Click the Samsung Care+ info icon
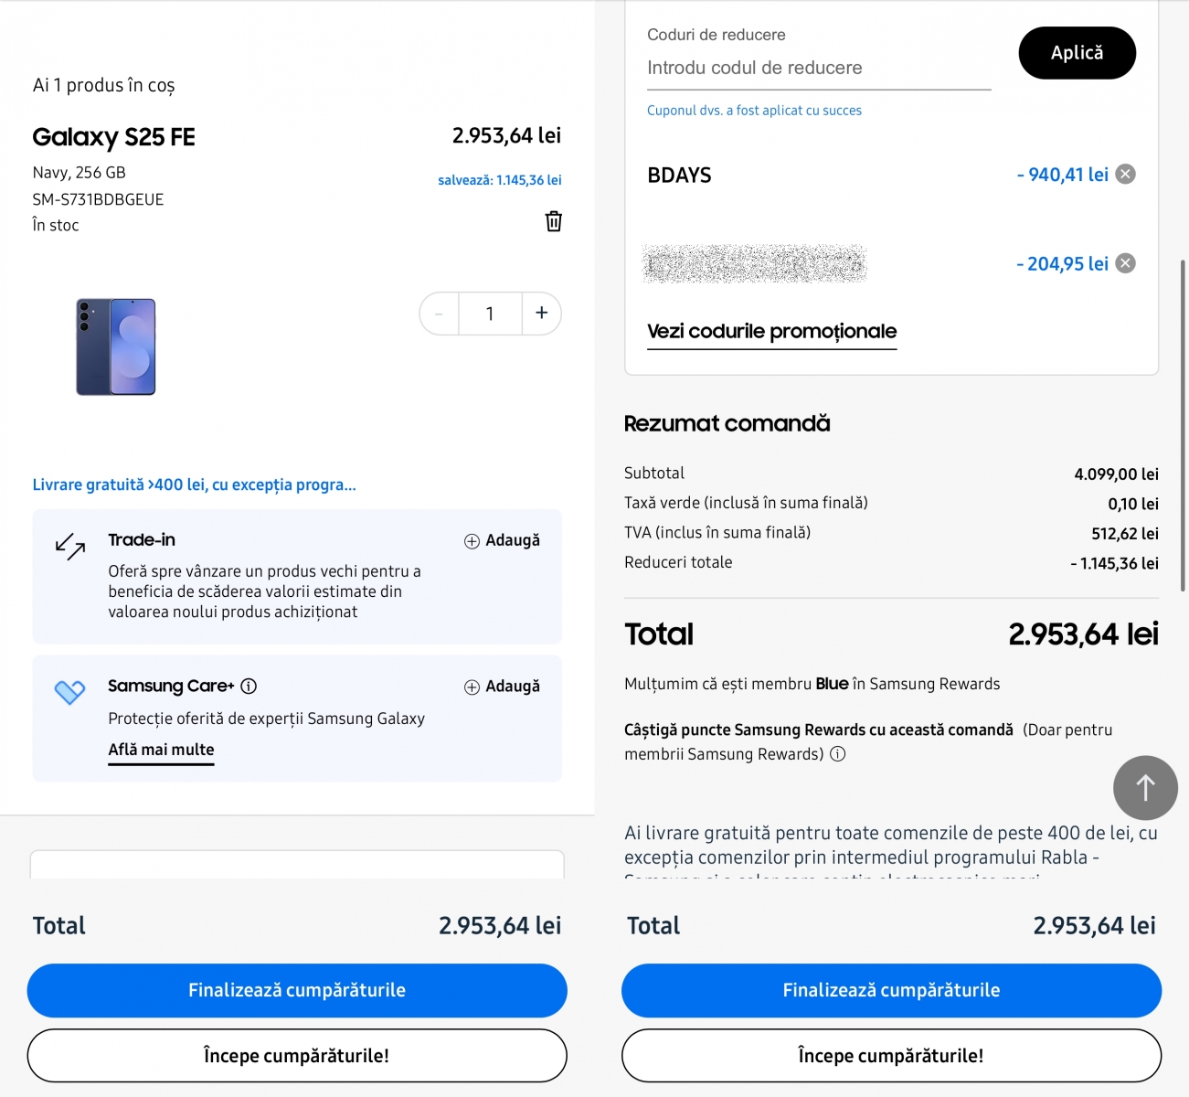The height and width of the screenshot is (1097, 1189). point(249,686)
